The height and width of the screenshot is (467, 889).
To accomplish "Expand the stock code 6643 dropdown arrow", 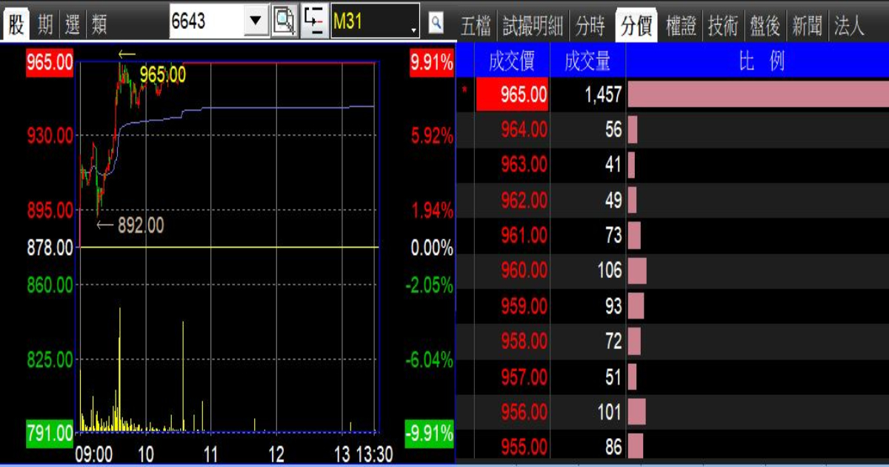I will 256,21.
